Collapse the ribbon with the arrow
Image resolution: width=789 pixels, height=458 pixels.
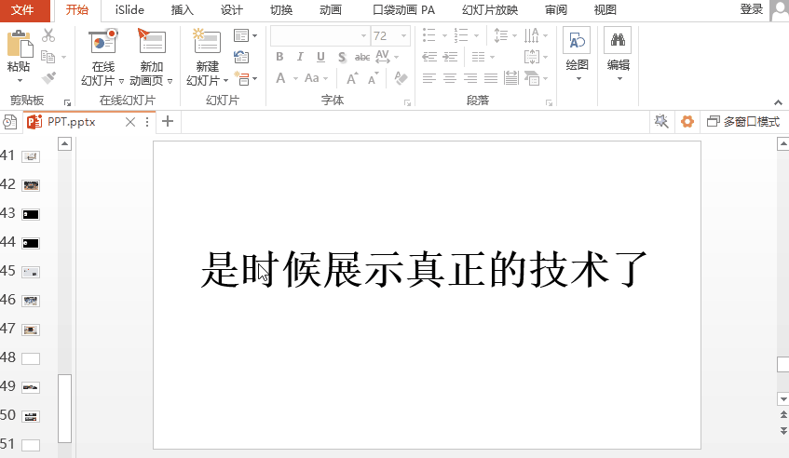tap(778, 102)
